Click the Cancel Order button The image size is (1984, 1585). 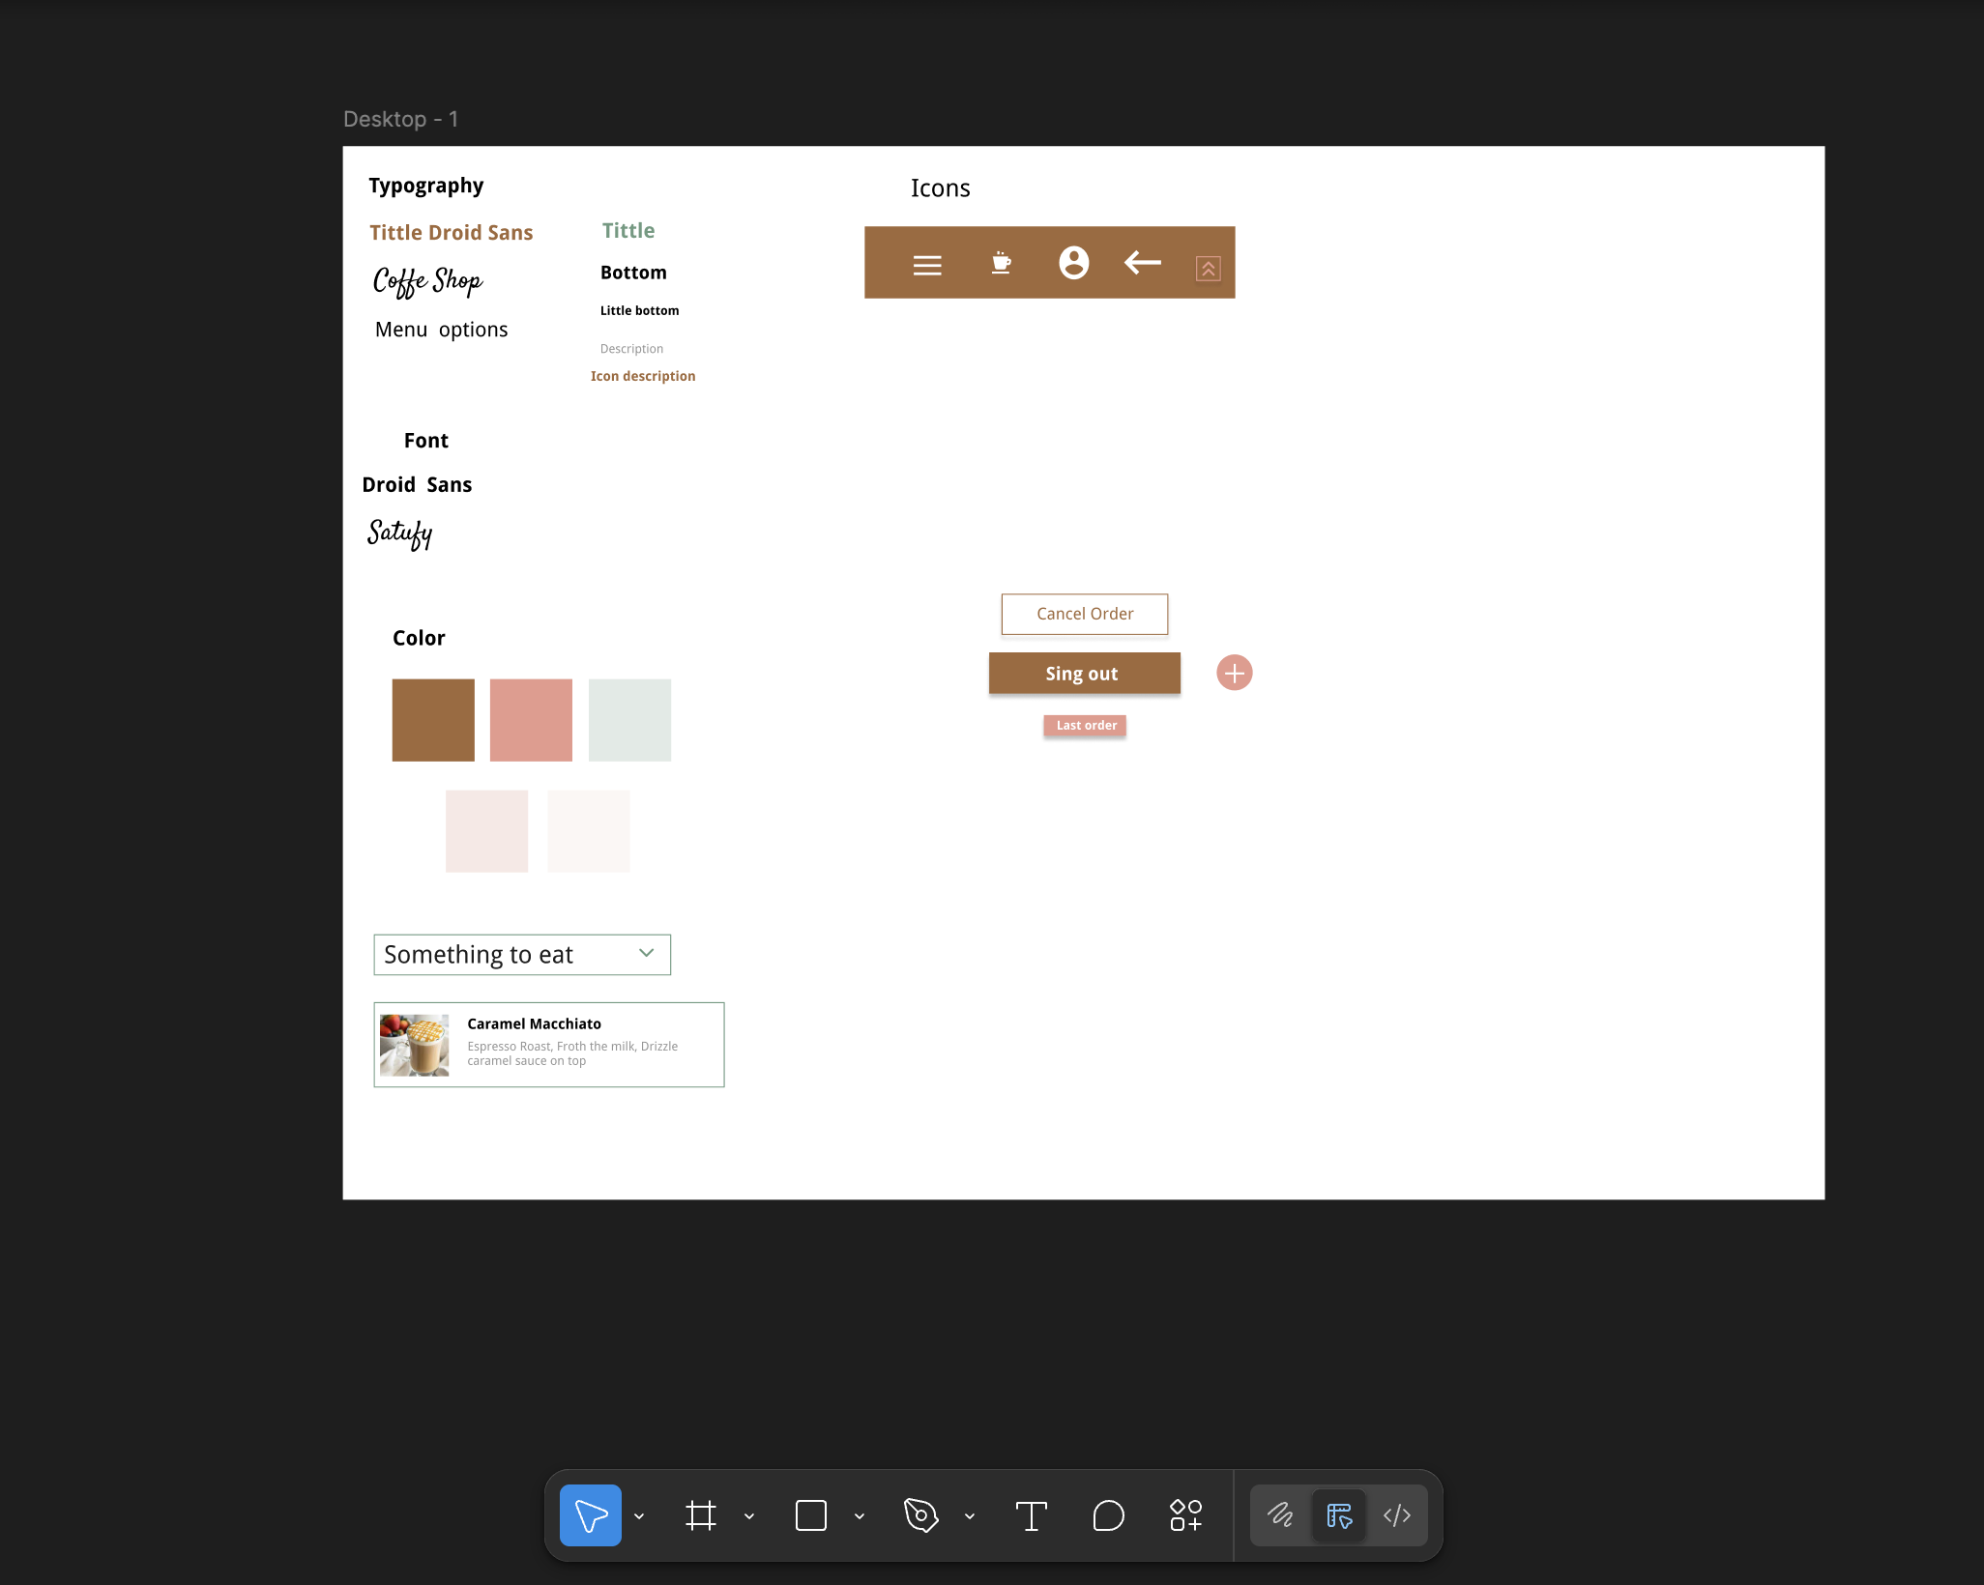pyautogui.click(x=1085, y=614)
